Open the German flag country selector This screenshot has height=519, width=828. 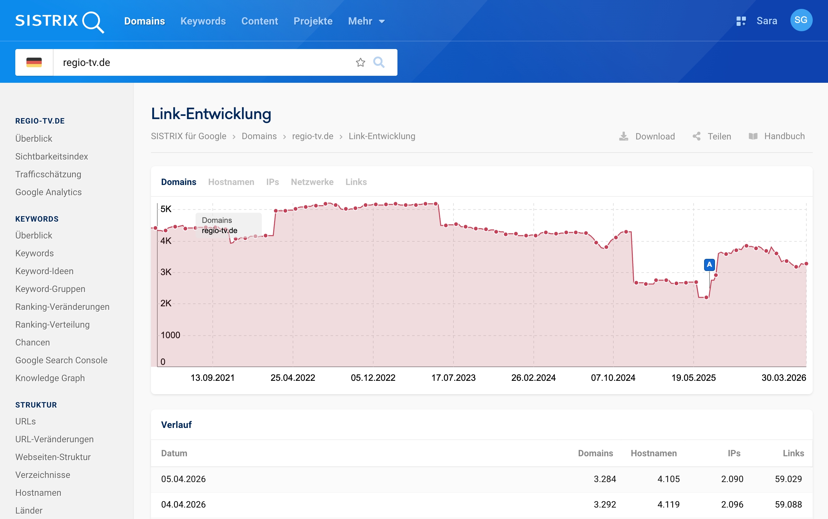[34, 62]
